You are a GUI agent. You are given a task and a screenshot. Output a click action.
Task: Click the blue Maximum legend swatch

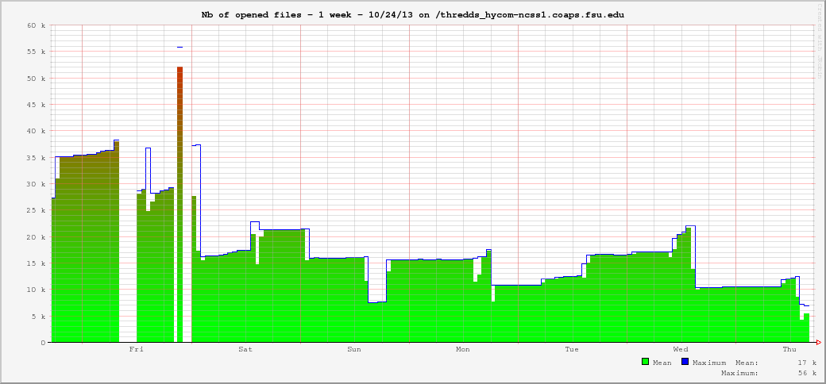pyautogui.click(x=685, y=362)
